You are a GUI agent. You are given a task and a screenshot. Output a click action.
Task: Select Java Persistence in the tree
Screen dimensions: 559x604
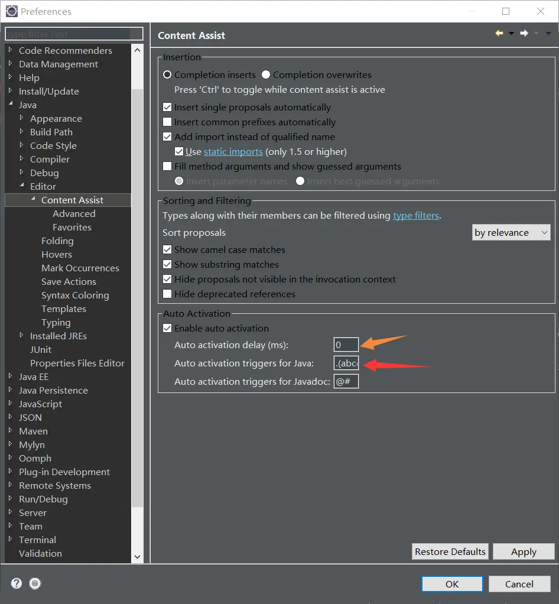pos(53,391)
